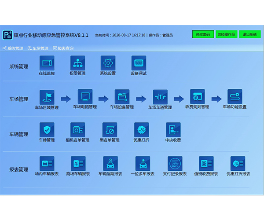Click the 系统设置 gear icon
The width and height of the screenshot is (264, 220).
108,62
